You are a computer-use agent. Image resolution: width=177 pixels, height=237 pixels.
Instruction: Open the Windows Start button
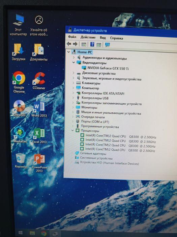21,233
